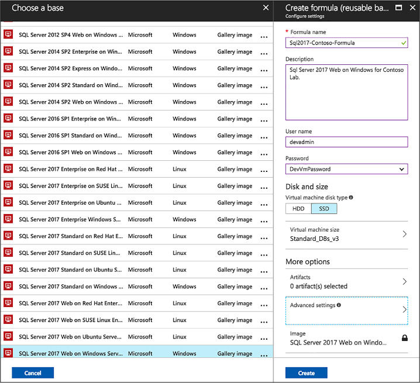
Task: Select SSD disk type
Action: pyautogui.click(x=324, y=209)
